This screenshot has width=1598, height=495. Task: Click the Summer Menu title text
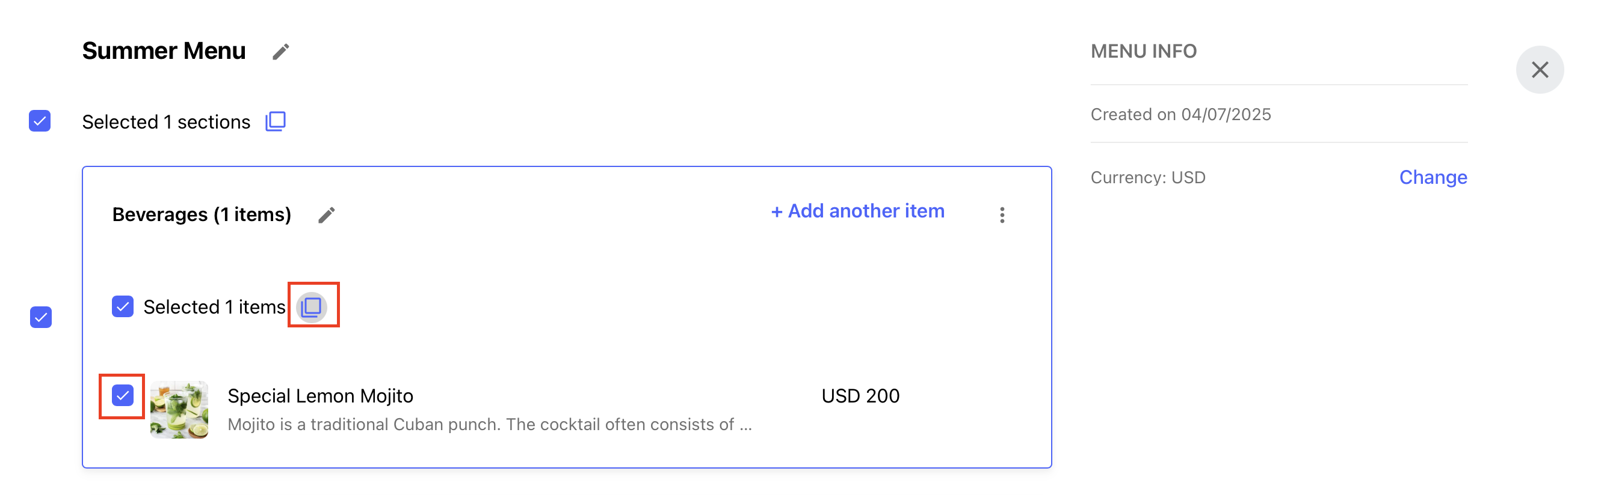164,51
